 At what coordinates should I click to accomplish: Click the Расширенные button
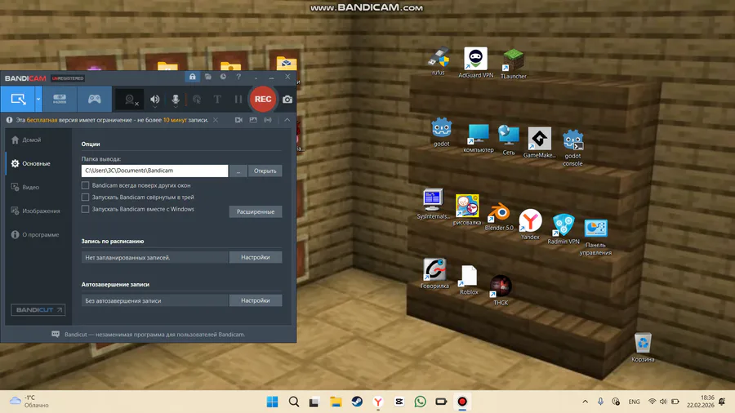click(x=256, y=211)
